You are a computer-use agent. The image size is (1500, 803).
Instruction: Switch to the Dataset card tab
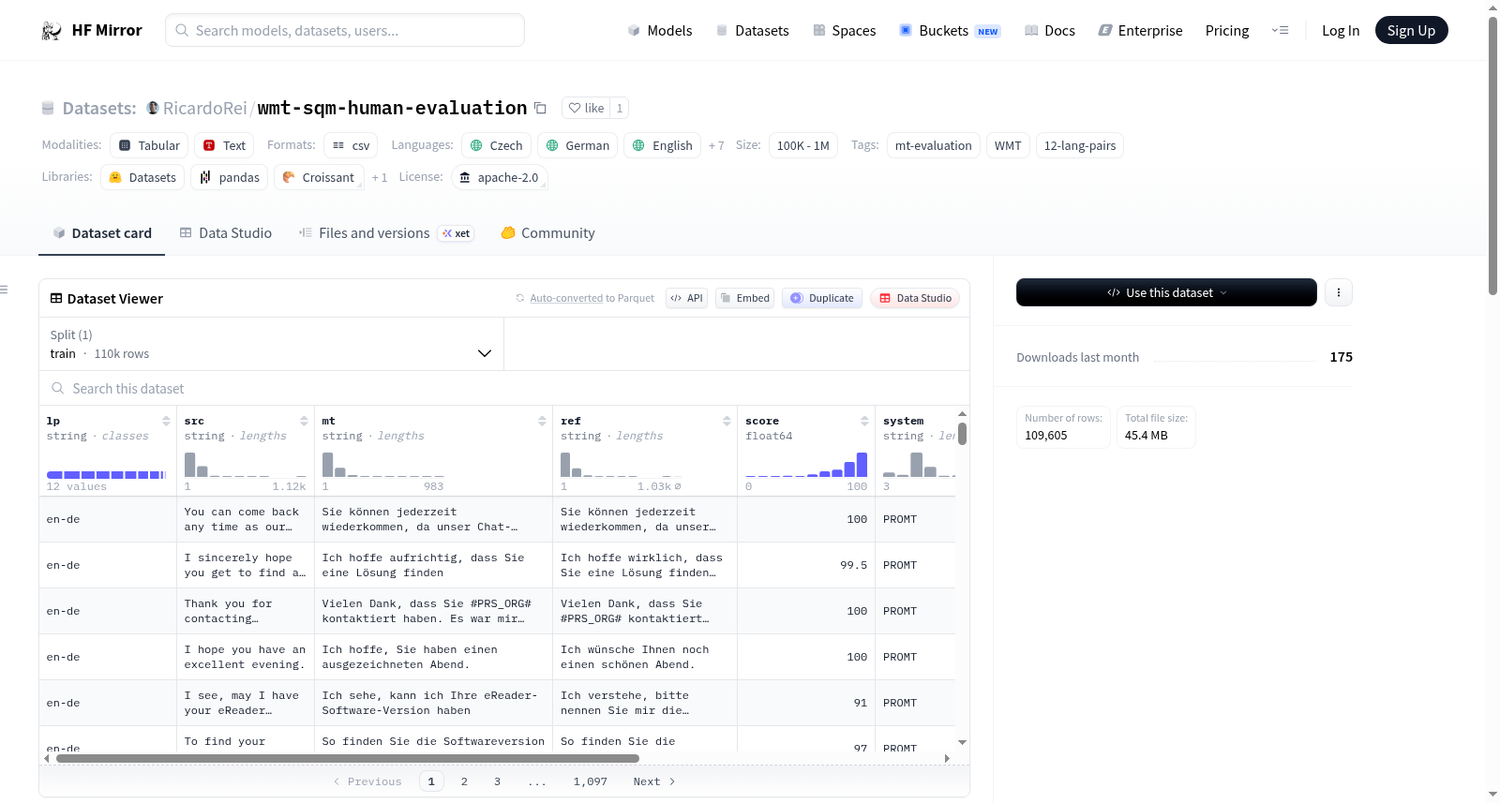coord(101,233)
